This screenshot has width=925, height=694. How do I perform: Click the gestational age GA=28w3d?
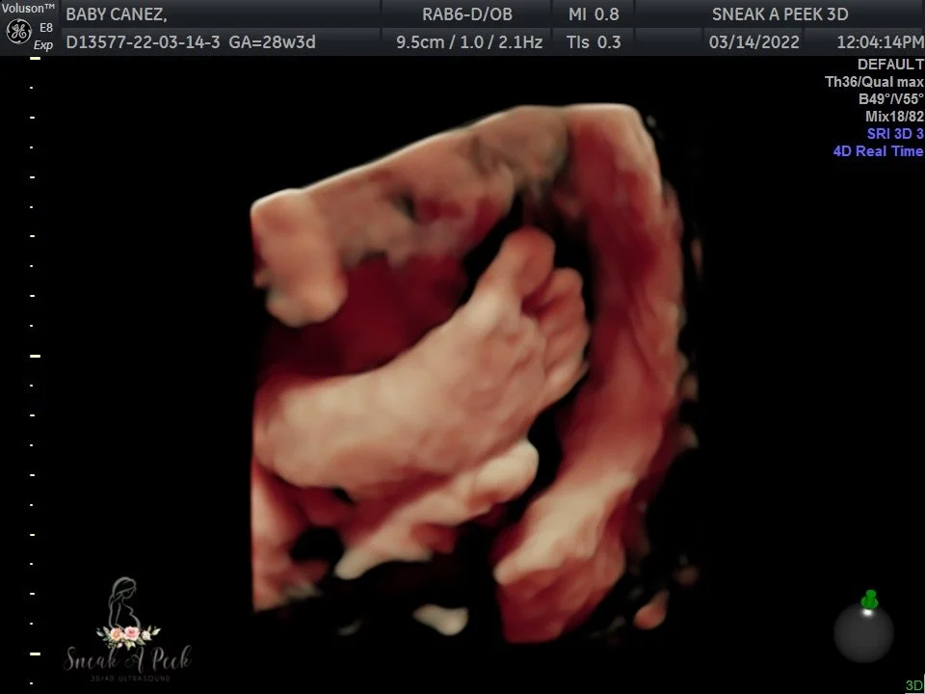(x=272, y=41)
